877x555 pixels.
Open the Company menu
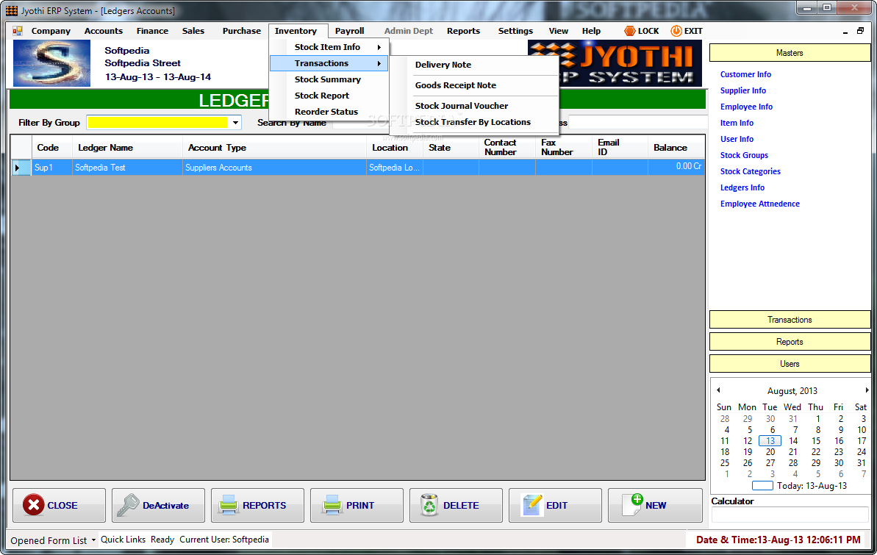51,31
